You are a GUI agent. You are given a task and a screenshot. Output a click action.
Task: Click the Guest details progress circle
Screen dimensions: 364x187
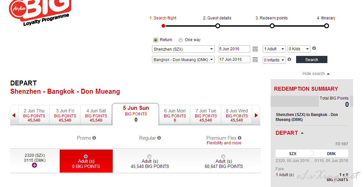(x=218, y=26)
